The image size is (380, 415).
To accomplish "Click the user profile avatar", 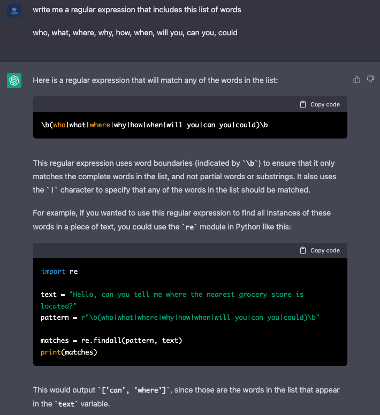I will pyautogui.click(x=14, y=11).
